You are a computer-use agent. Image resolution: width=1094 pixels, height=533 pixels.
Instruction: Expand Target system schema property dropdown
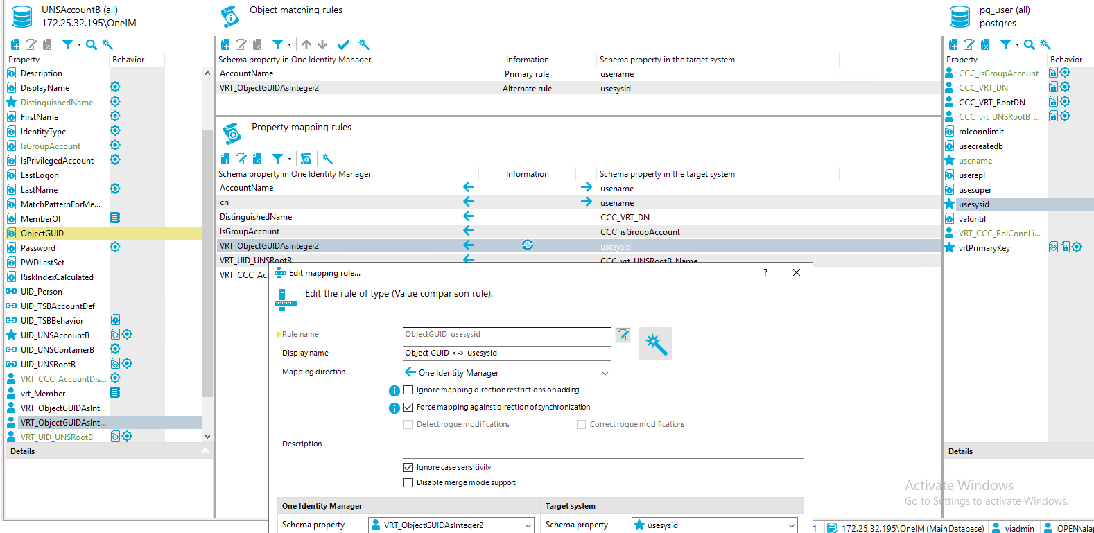tap(791, 525)
